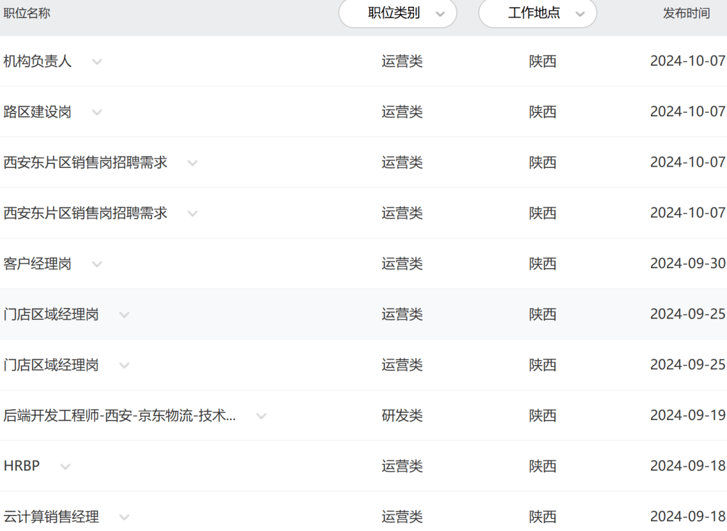Click the HRBP job title
The height and width of the screenshot is (531, 727).
22,466
